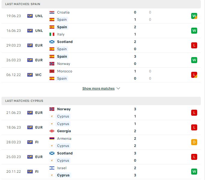
Task: Click the Armenia flag icon
Action: [52, 139]
